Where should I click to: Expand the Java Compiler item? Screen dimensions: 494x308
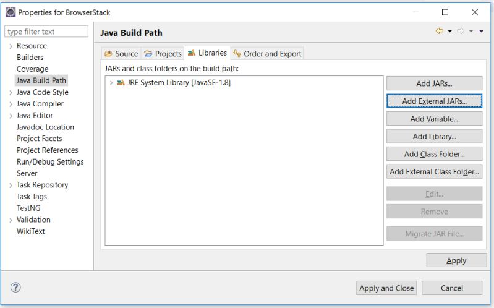point(11,105)
